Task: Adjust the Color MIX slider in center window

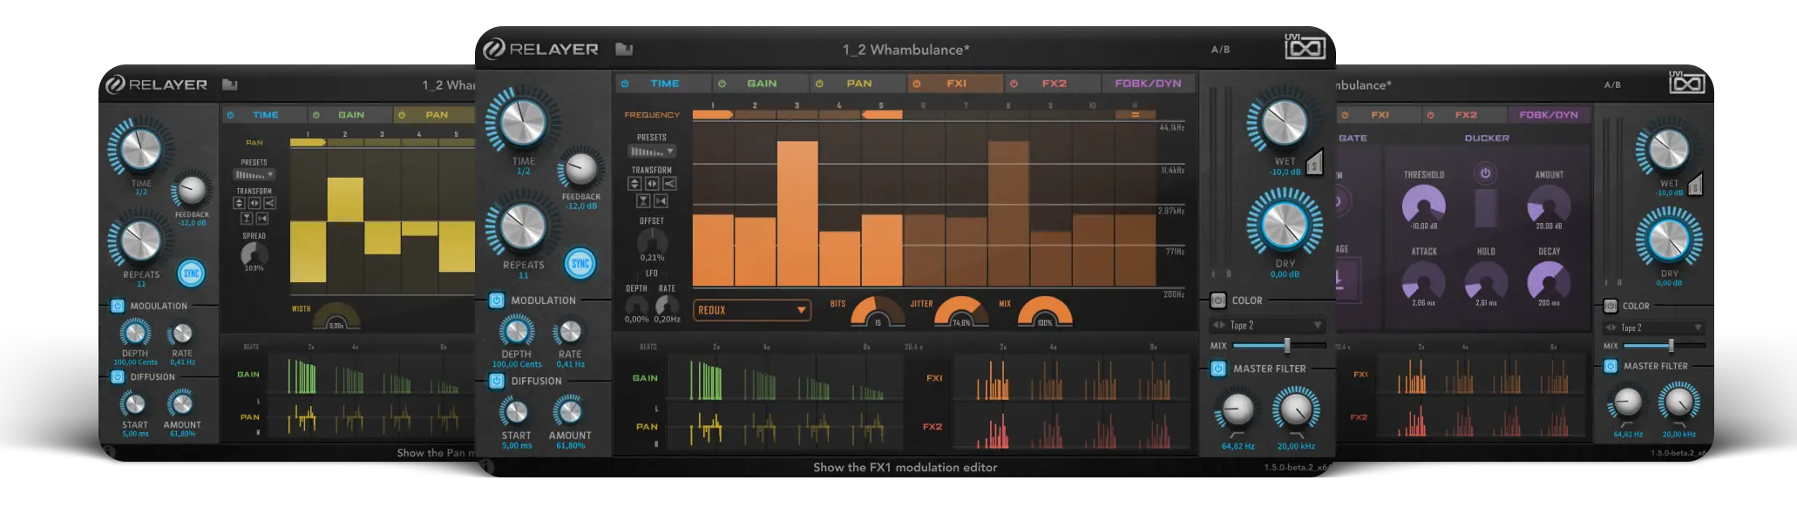Action: (x=1286, y=346)
